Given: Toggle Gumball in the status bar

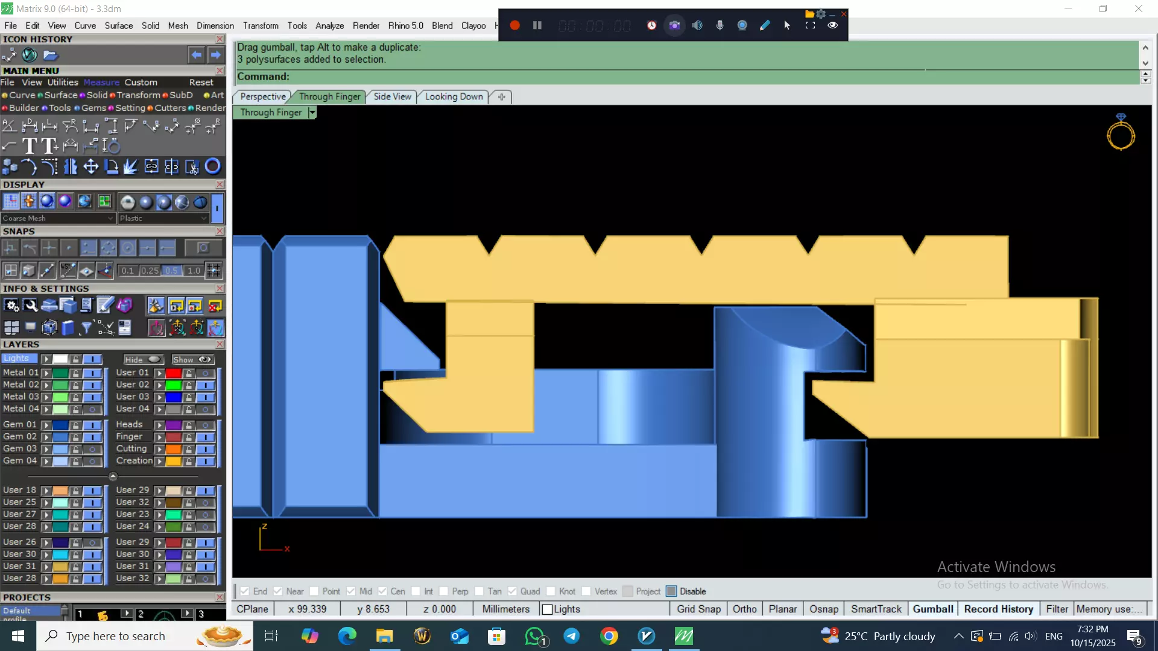Looking at the screenshot, I should click(932, 609).
